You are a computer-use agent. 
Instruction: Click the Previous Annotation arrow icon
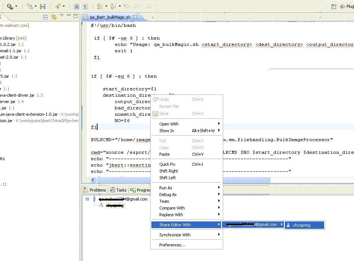coord(113,6)
